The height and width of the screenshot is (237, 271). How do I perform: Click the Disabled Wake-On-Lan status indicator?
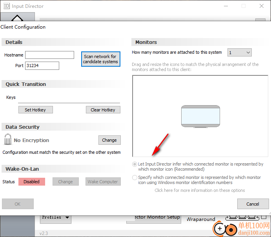(32, 182)
